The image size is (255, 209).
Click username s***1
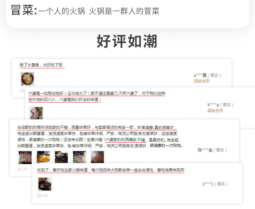pyautogui.click(x=208, y=184)
